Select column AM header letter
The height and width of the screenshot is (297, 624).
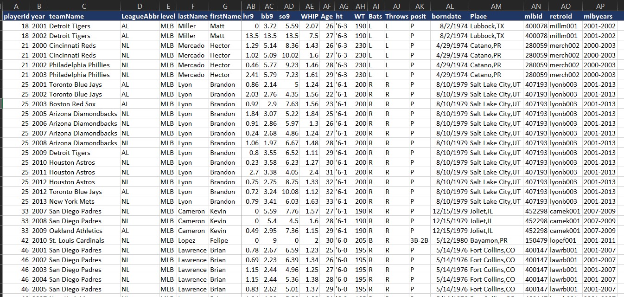click(496, 6)
